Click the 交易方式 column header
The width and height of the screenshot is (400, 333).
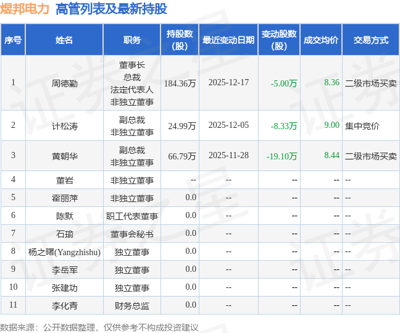tap(371, 40)
